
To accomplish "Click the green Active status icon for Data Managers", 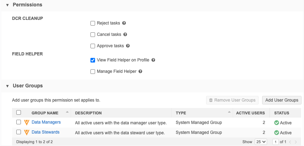I will click(x=276, y=123).
